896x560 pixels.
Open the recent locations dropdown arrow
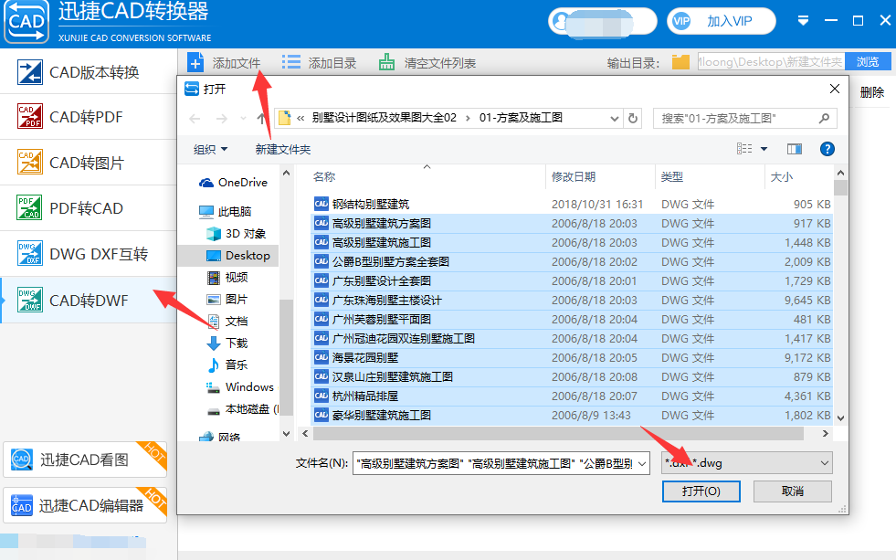(243, 118)
